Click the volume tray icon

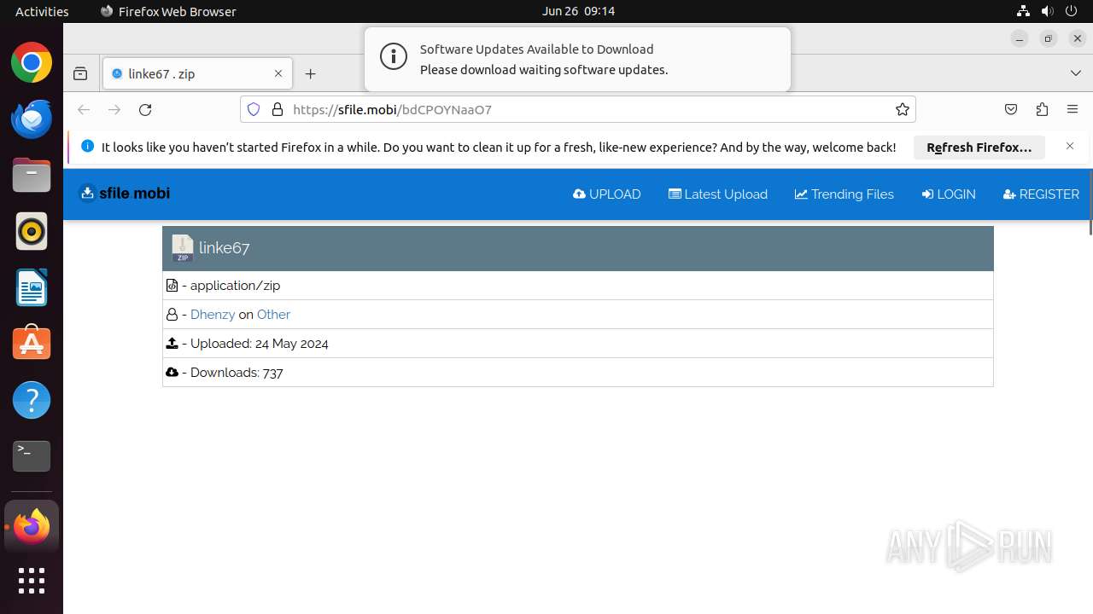[x=1047, y=11]
